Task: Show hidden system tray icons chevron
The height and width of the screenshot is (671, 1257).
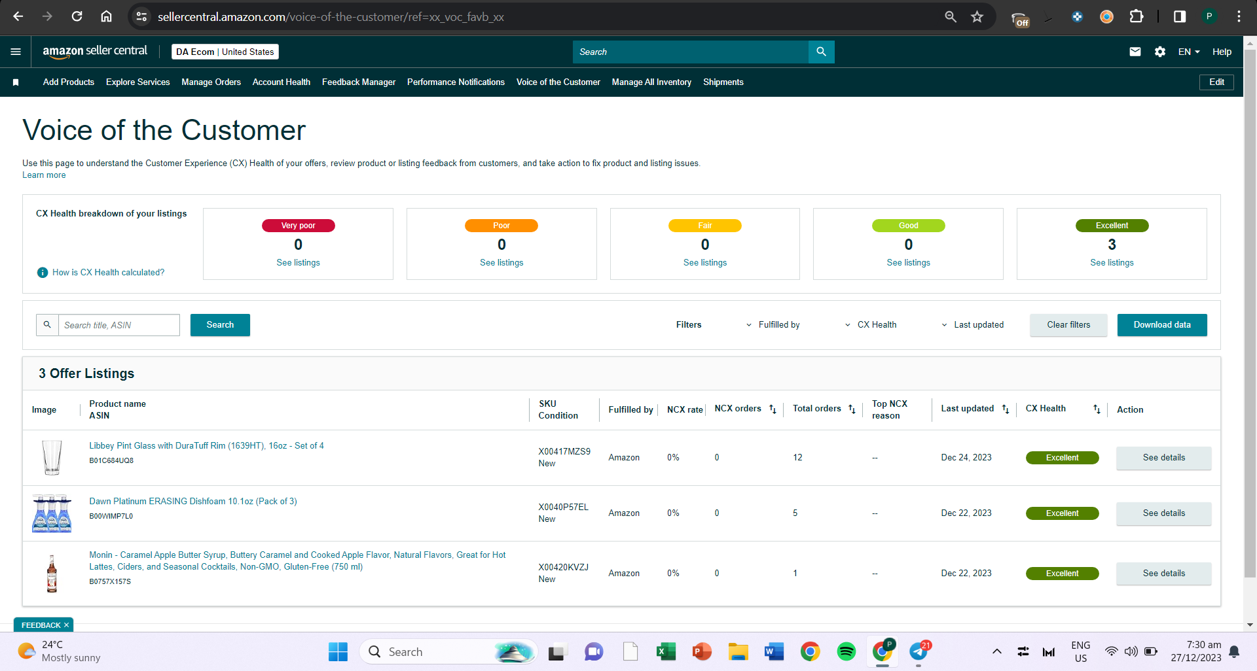Action: coord(996,651)
